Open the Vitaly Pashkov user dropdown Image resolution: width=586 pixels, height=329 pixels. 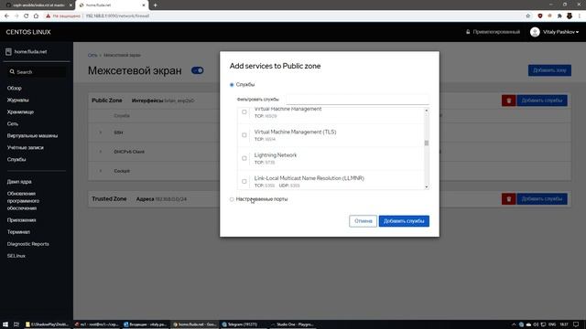[x=560, y=32]
